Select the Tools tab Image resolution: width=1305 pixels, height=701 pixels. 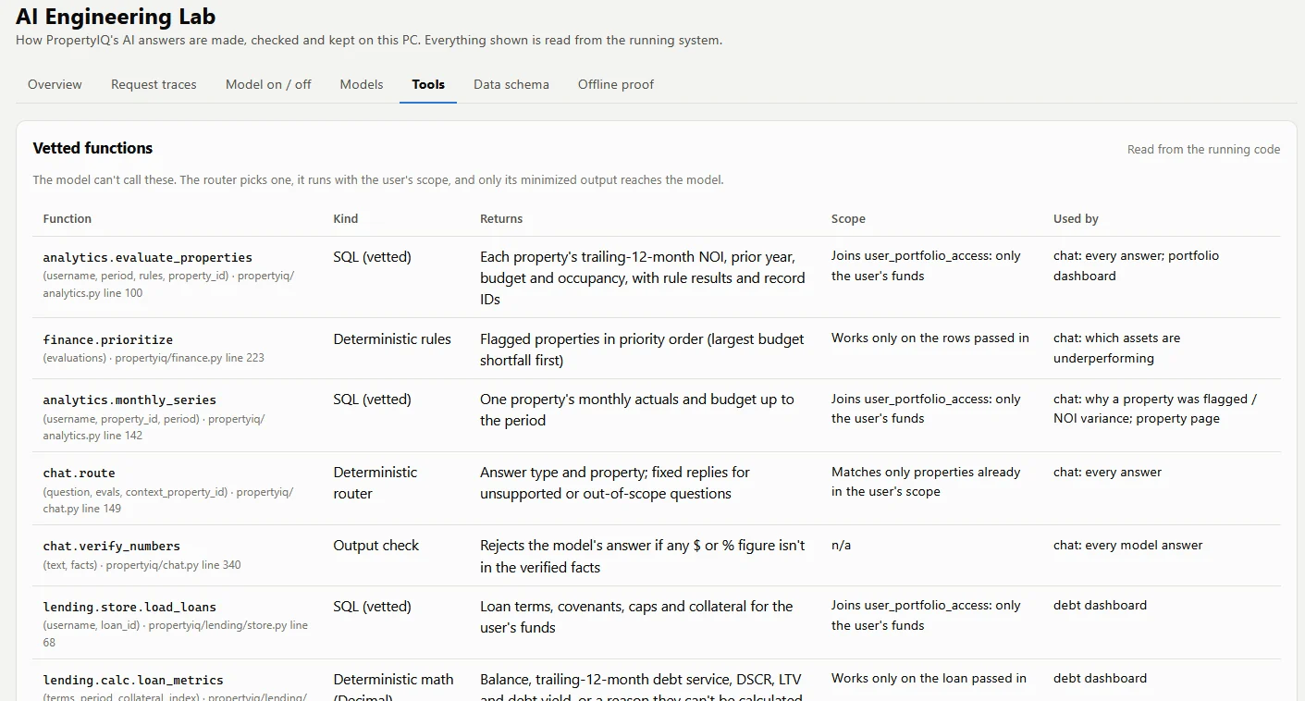pyautogui.click(x=428, y=84)
